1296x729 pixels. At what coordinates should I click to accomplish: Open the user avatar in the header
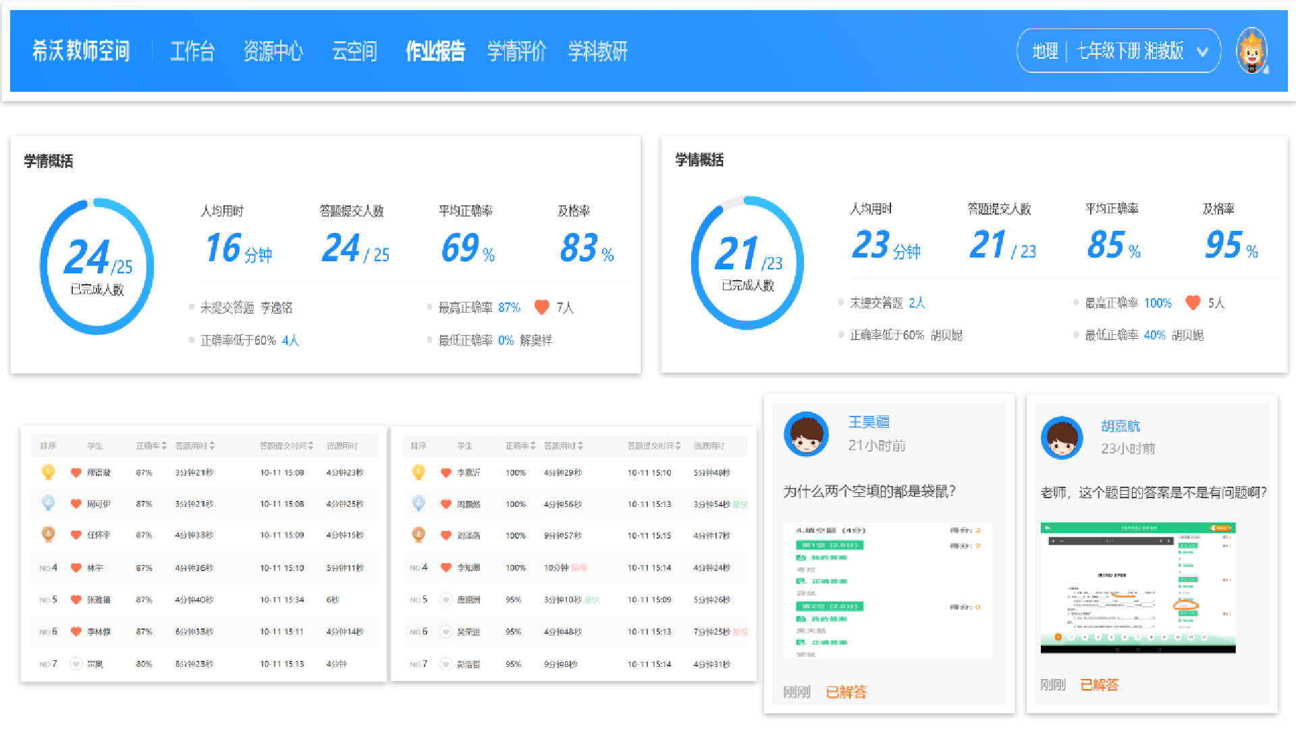tap(1251, 51)
